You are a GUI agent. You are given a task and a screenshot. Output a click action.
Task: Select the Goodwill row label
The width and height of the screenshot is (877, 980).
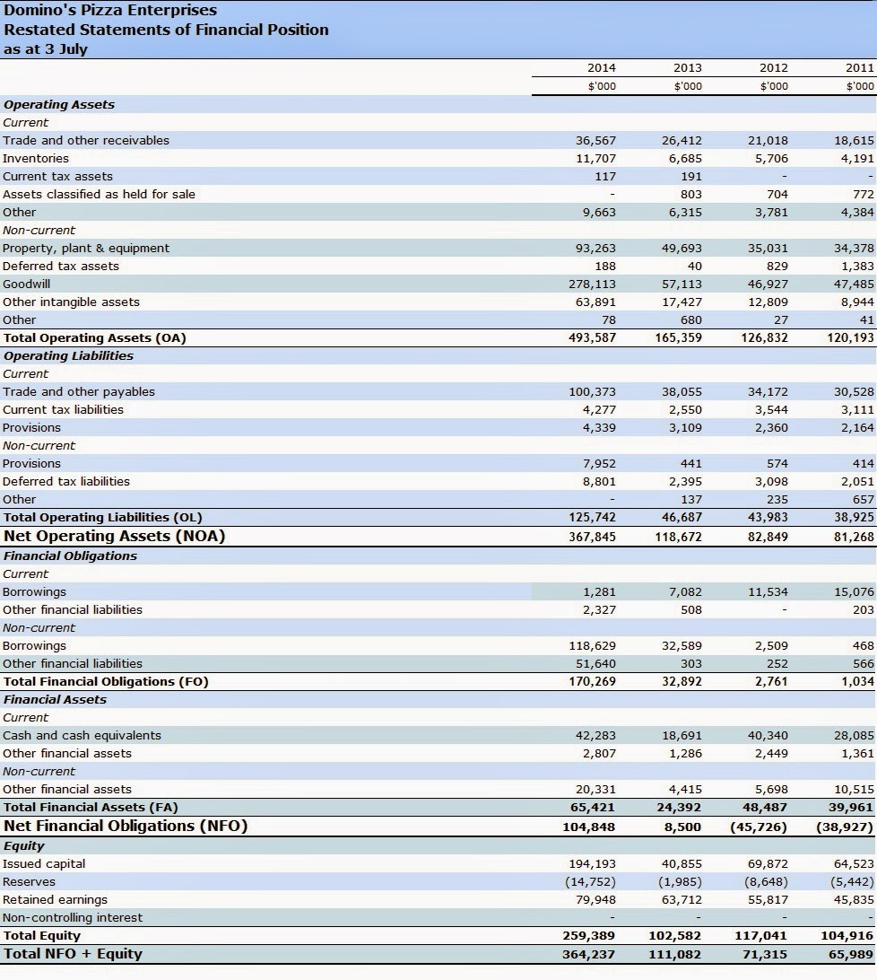coord(26,284)
